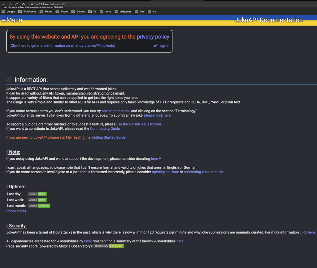Screen dimensions: 317x268
Task: Open the Dev bookmark folder
Action: [140, 11]
